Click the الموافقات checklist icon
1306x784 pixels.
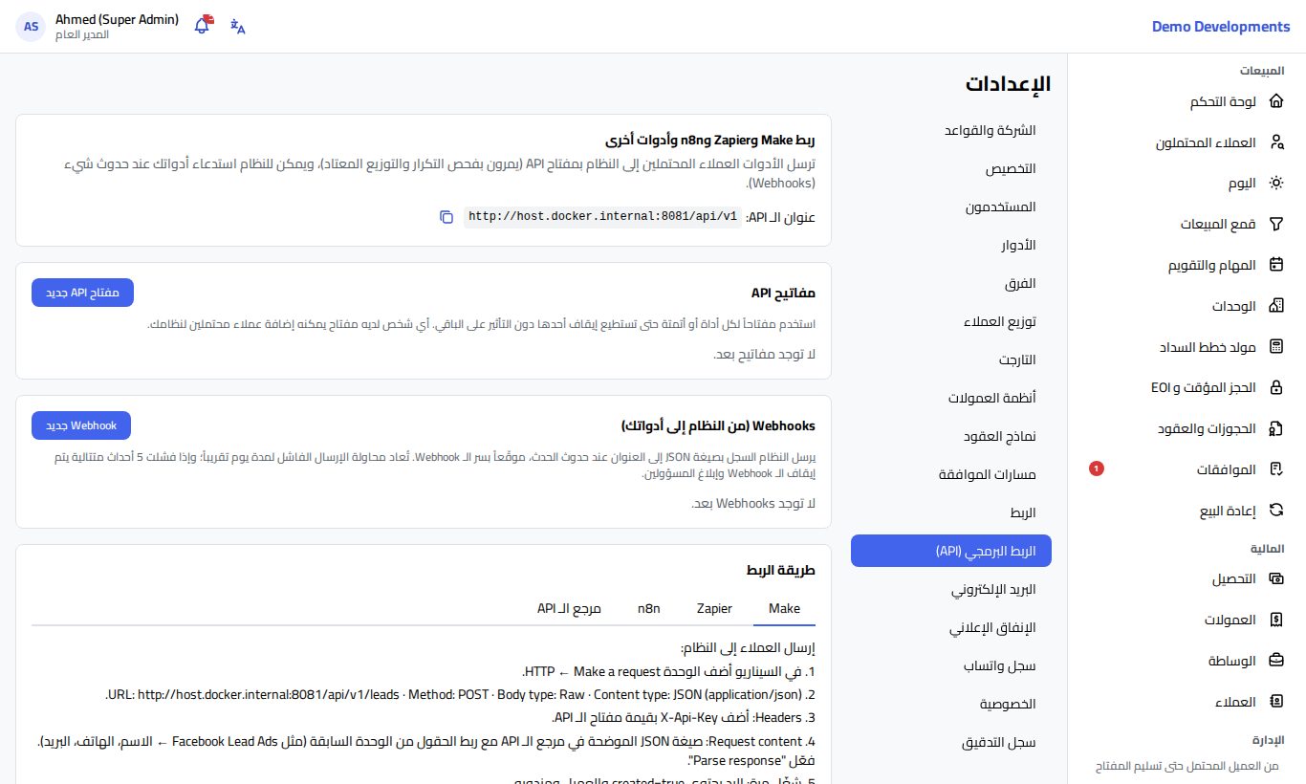click(1275, 469)
